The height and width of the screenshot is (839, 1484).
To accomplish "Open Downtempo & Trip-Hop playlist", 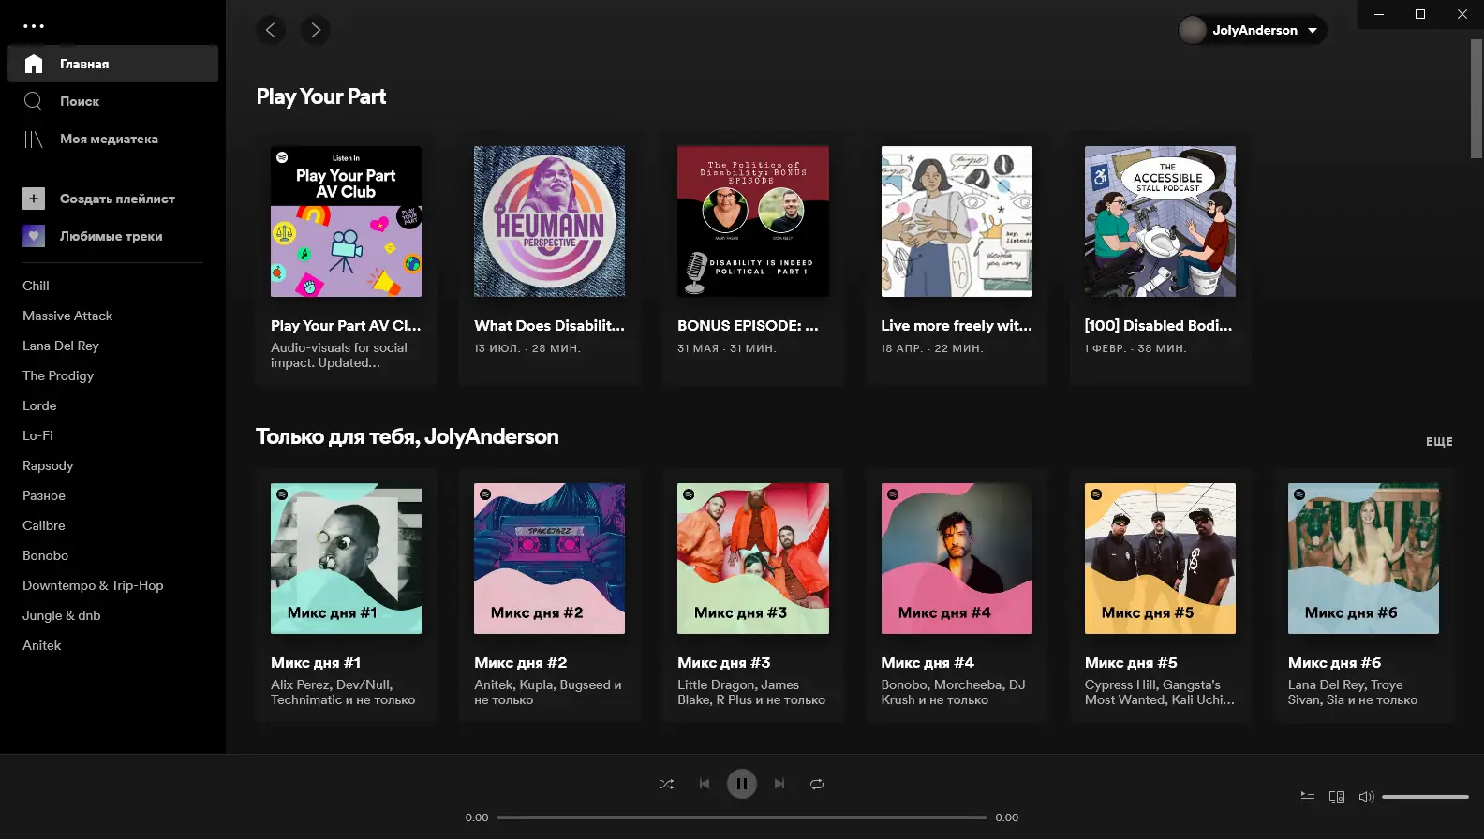I will click(93, 585).
